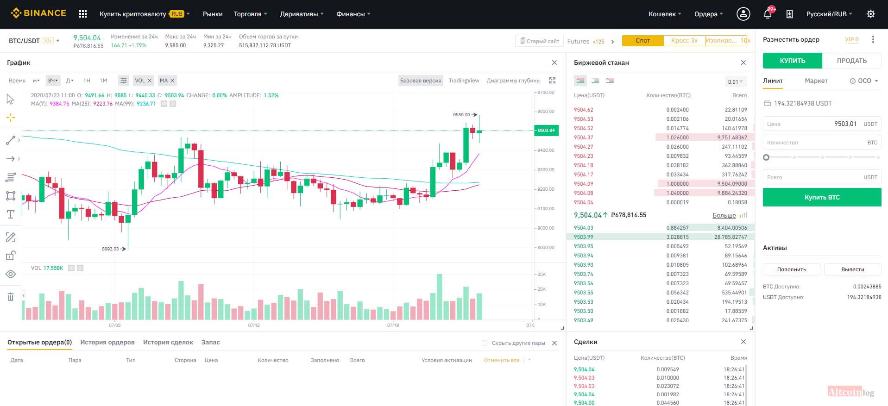Select the crosshair chart tool

pos(10,118)
